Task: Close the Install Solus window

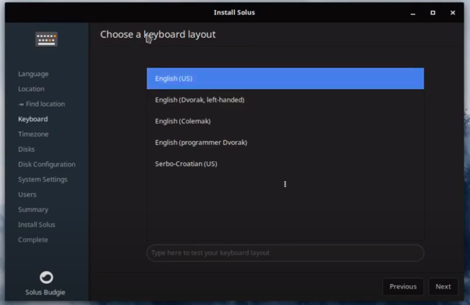Action: 453,13
